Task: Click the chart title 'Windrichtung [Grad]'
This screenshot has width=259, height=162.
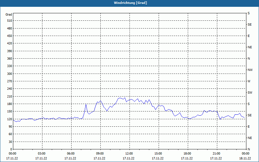Action: [x=130, y=3]
